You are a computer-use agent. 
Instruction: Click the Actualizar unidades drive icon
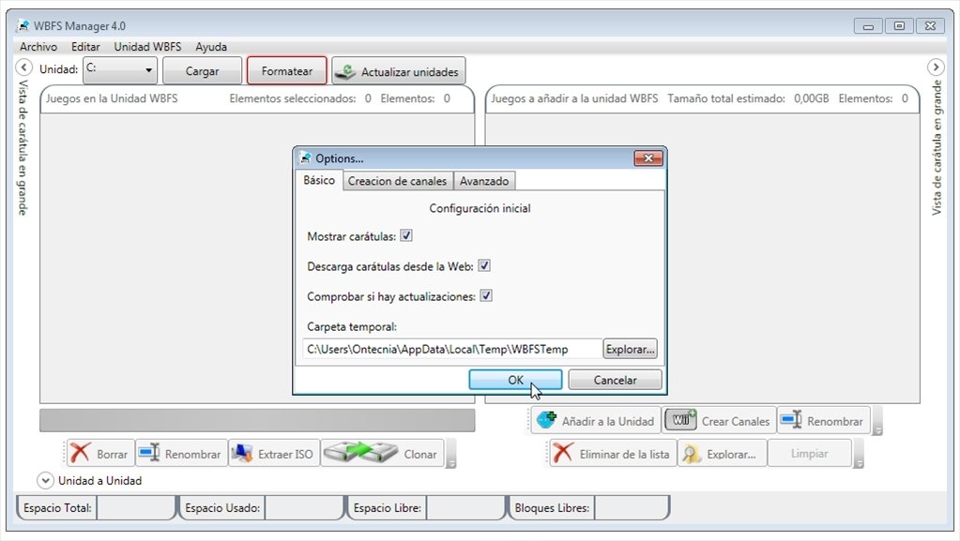point(346,71)
